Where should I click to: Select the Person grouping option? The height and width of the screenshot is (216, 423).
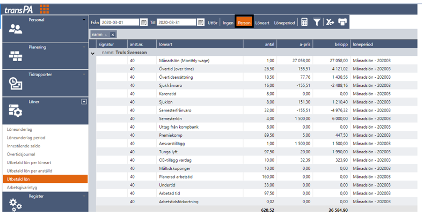tap(244, 23)
